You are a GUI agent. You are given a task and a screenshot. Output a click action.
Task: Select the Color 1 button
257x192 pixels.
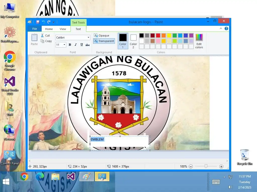click(x=123, y=41)
